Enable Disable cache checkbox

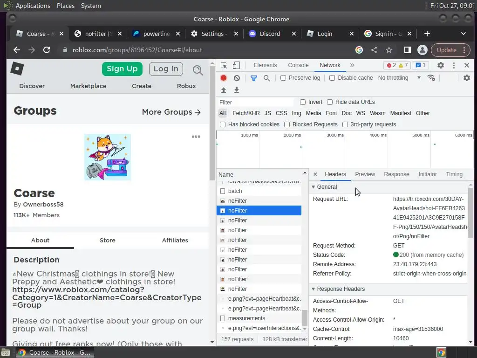click(x=332, y=78)
